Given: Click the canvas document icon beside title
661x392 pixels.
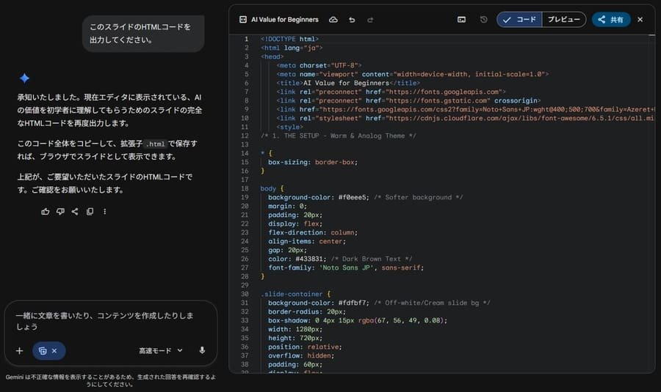Looking at the screenshot, I should click(243, 20).
